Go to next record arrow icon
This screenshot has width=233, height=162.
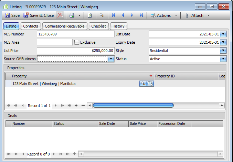coord(132,15)
